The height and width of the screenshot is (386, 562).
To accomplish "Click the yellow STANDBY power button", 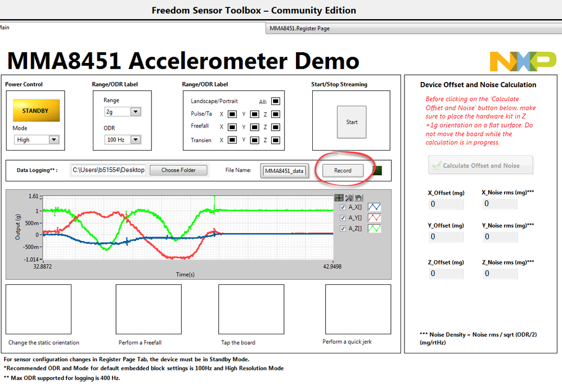I will point(36,111).
